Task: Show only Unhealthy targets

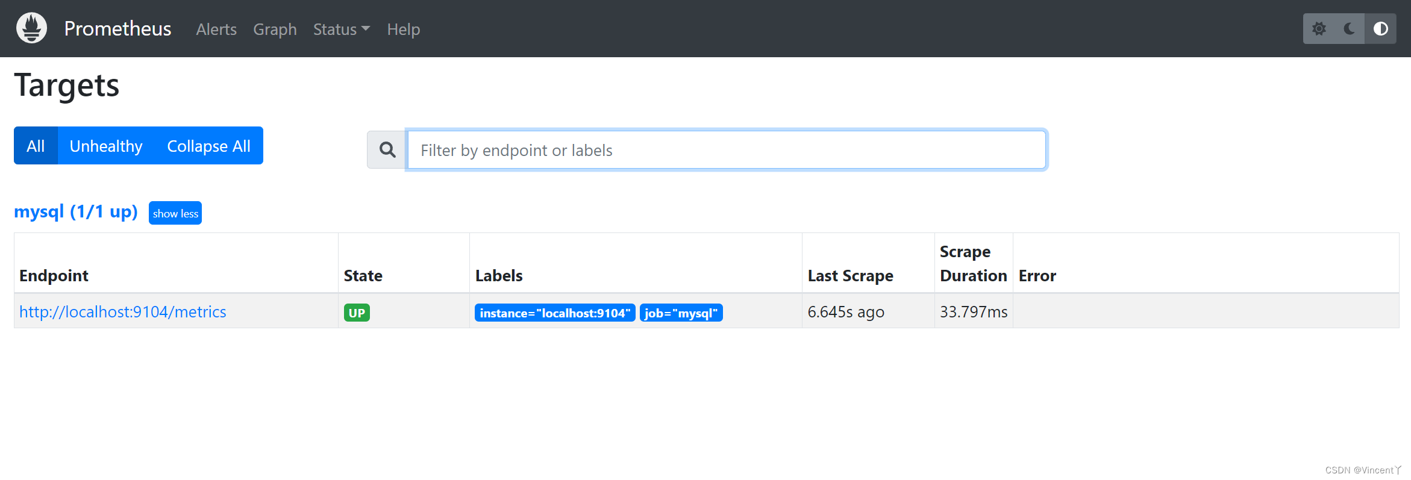Action: pyautogui.click(x=106, y=146)
